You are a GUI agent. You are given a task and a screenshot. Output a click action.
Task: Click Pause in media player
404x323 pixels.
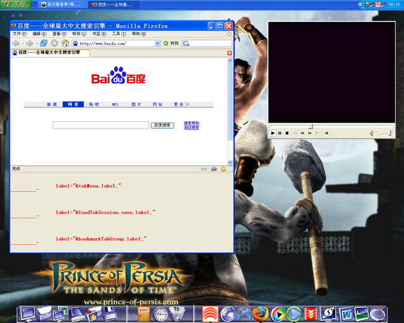[x=280, y=133]
